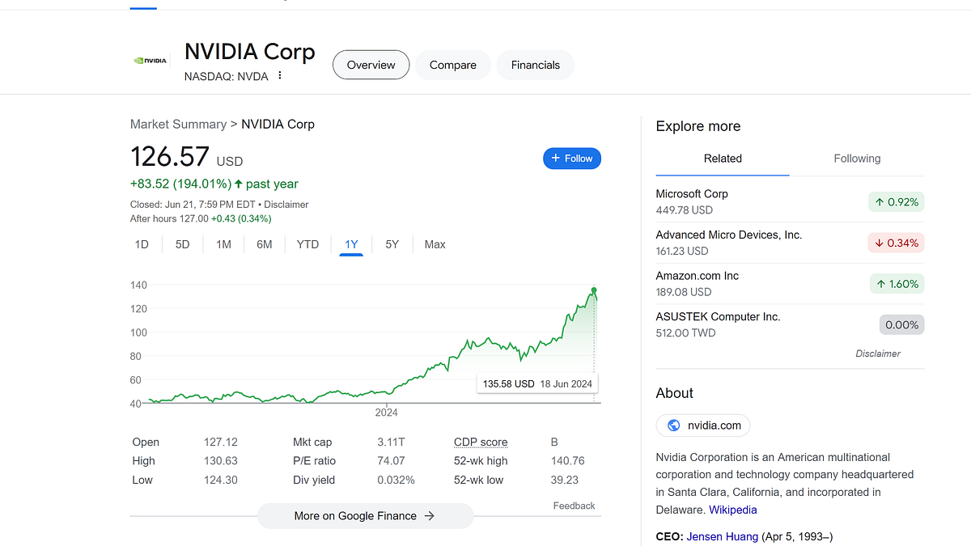The height and width of the screenshot is (546, 971).
Task: Follow NVIDIA stock with the Follow button
Action: pos(572,158)
